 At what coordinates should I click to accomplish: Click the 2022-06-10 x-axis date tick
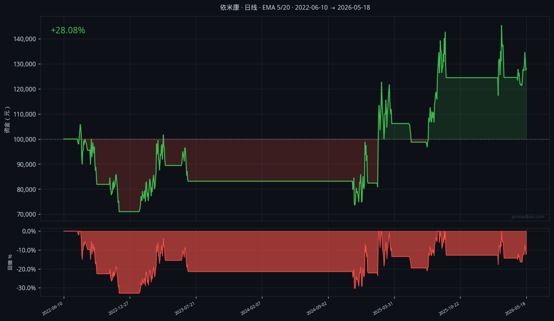[53, 308]
